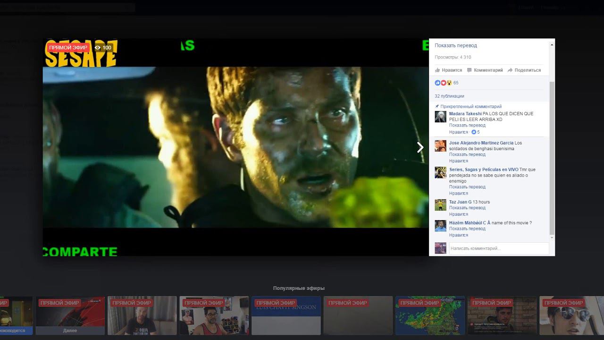The image size is (604, 340).
Task: Show translation of Madara Takeshi's comment
Action: (x=467, y=126)
